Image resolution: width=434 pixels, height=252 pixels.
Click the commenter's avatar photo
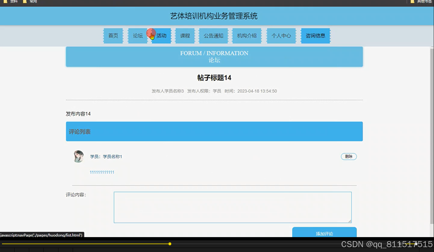tap(78, 156)
